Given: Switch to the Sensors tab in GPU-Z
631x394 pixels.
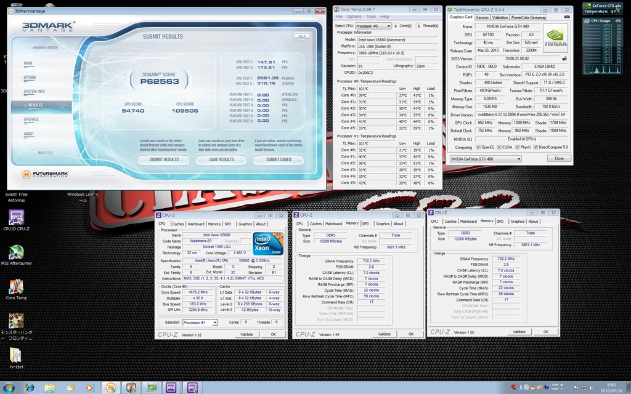Looking at the screenshot, I should tap(482, 17).
